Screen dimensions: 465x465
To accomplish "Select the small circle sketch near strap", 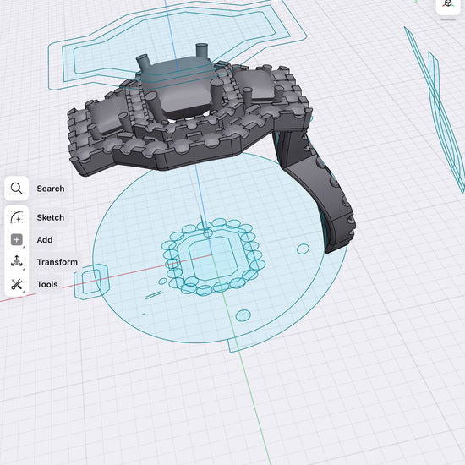I will coord(303,249).
